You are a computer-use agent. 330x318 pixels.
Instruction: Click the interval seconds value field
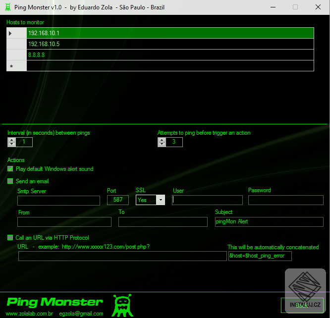(24, 142)
